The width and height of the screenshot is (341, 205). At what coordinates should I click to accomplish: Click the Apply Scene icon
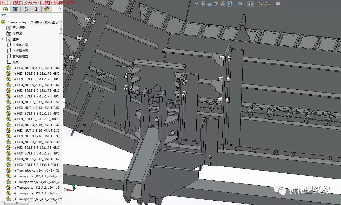coord(267,4)
